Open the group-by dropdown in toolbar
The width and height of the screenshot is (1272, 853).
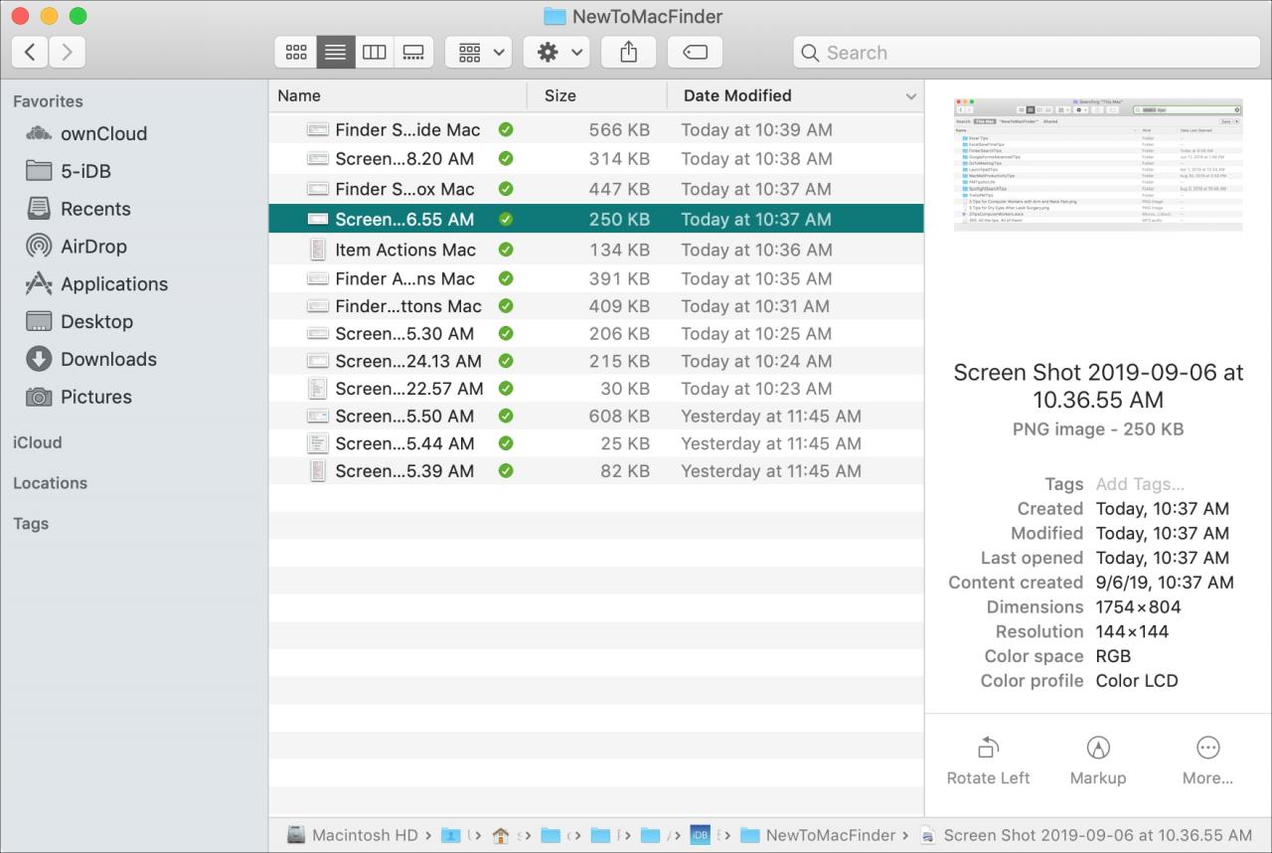[479, 52]
